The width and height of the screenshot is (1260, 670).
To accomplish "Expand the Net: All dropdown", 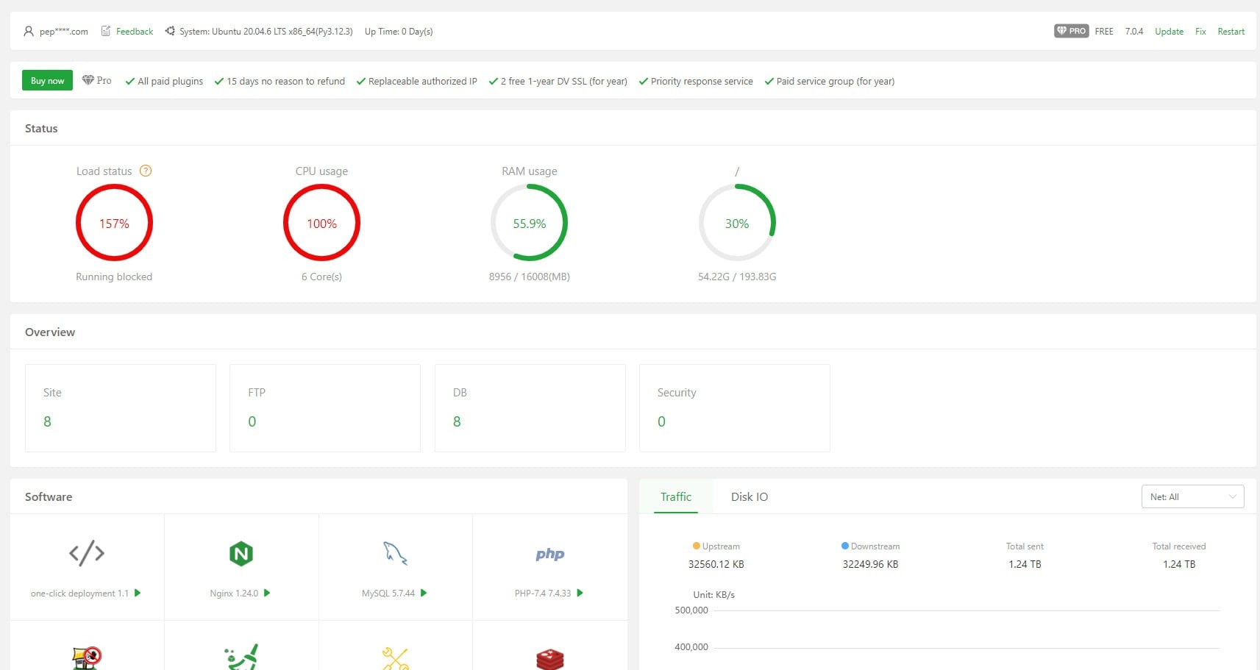I will pos(1192,496).
